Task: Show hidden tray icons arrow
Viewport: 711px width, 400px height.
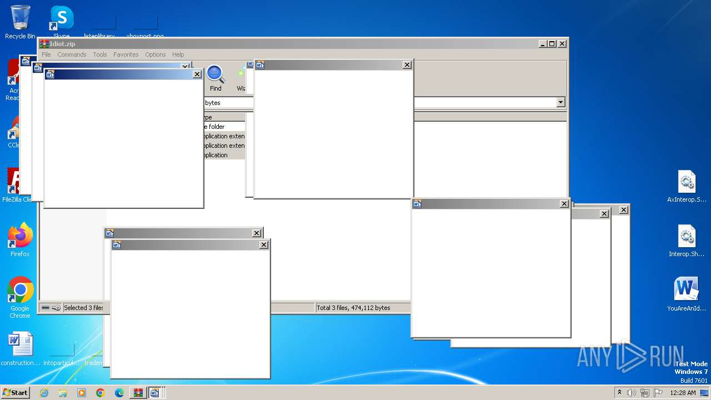Action: tap(619, 392)
